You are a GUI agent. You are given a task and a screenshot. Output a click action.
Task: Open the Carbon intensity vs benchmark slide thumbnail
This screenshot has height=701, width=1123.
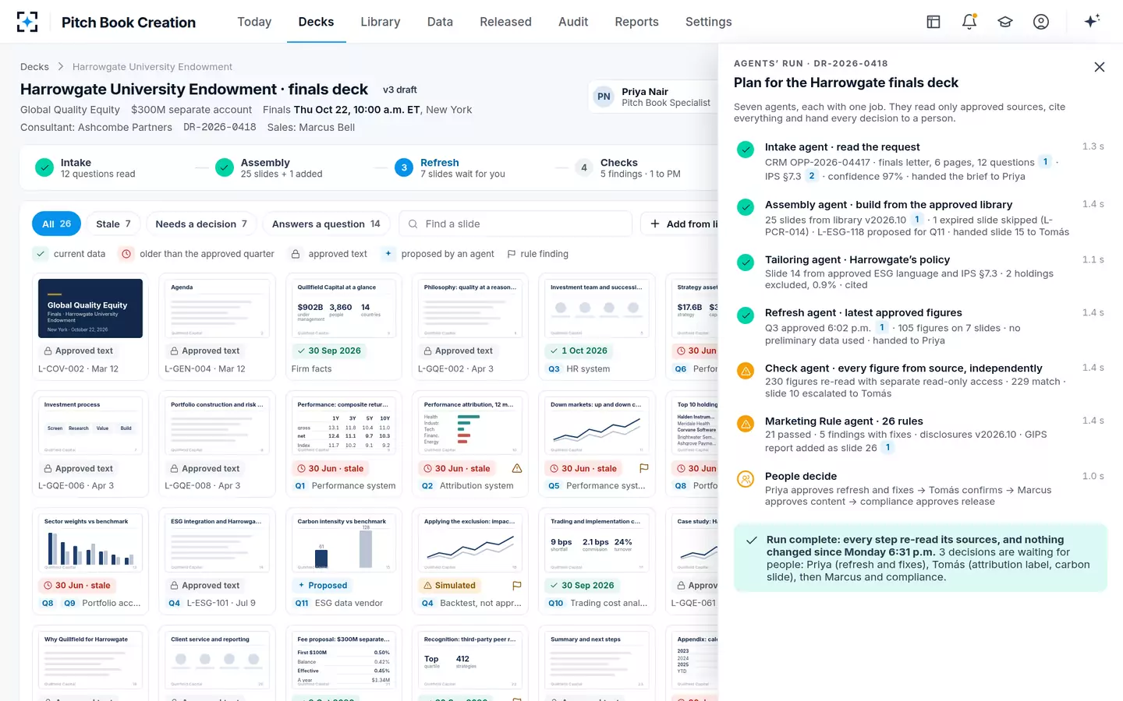pos(343,543)
